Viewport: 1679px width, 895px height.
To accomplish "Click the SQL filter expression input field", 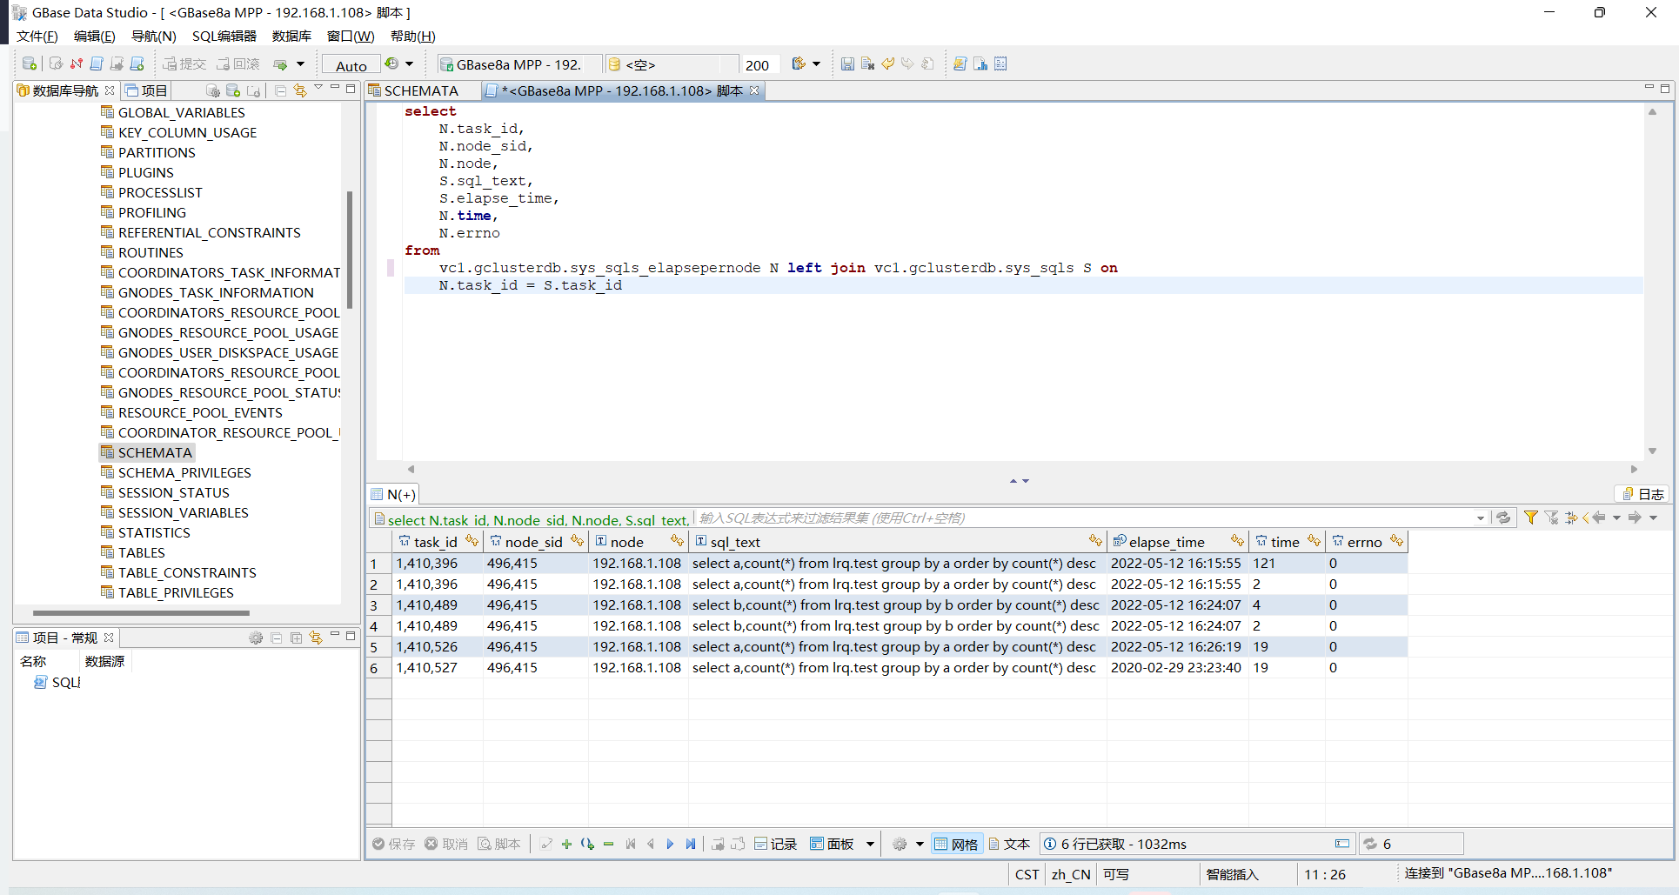I will (x=1083, y=518).
